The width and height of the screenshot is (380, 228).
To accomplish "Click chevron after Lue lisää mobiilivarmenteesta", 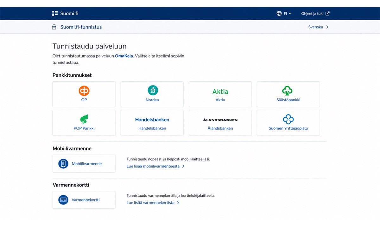I will (183, 166).
